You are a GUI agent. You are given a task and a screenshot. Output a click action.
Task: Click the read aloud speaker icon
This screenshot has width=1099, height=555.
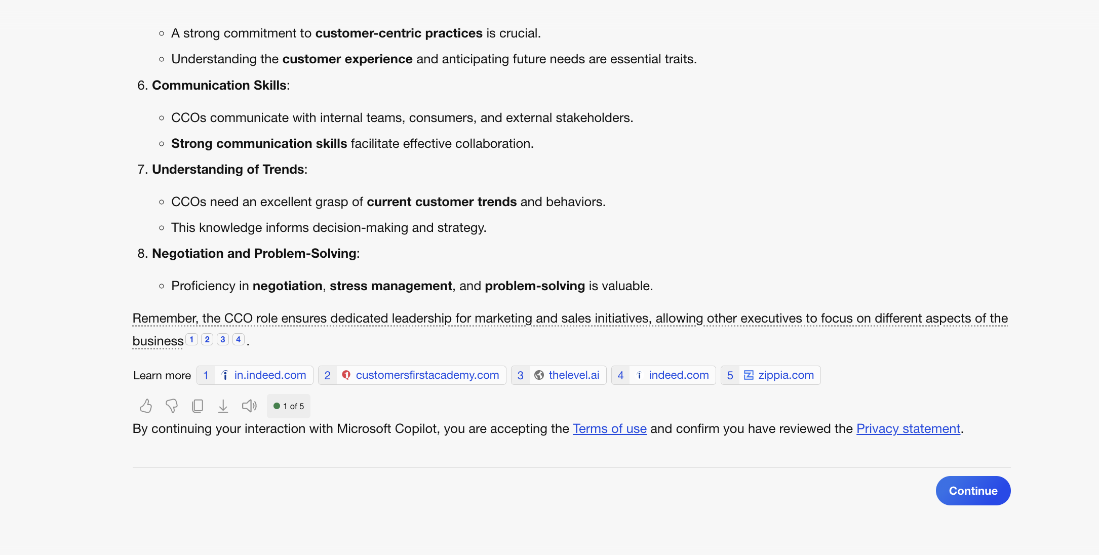249,406
